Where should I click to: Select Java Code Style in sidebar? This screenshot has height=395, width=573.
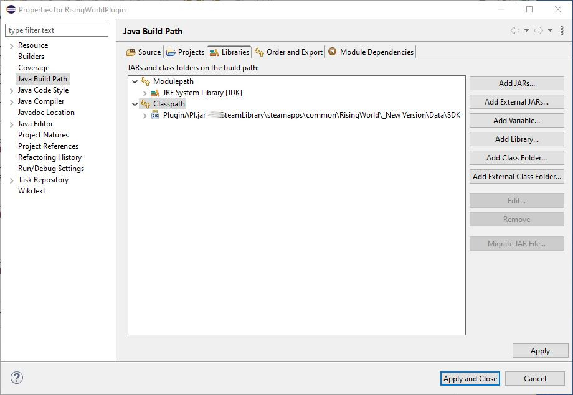[43, 90]
